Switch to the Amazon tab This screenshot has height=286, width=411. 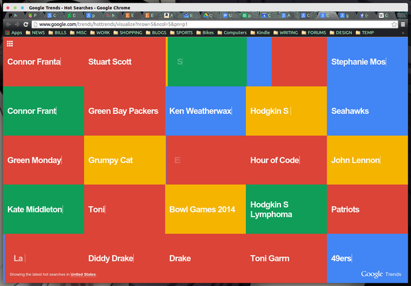point(168,15)
